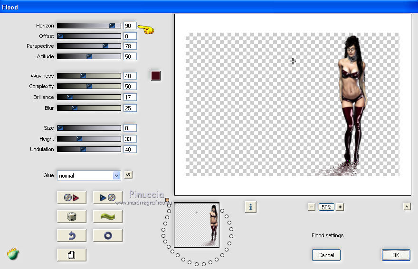Screen dimensions: 418x269
Task: Click the Complexity slider track
Action: click(89, 86)
